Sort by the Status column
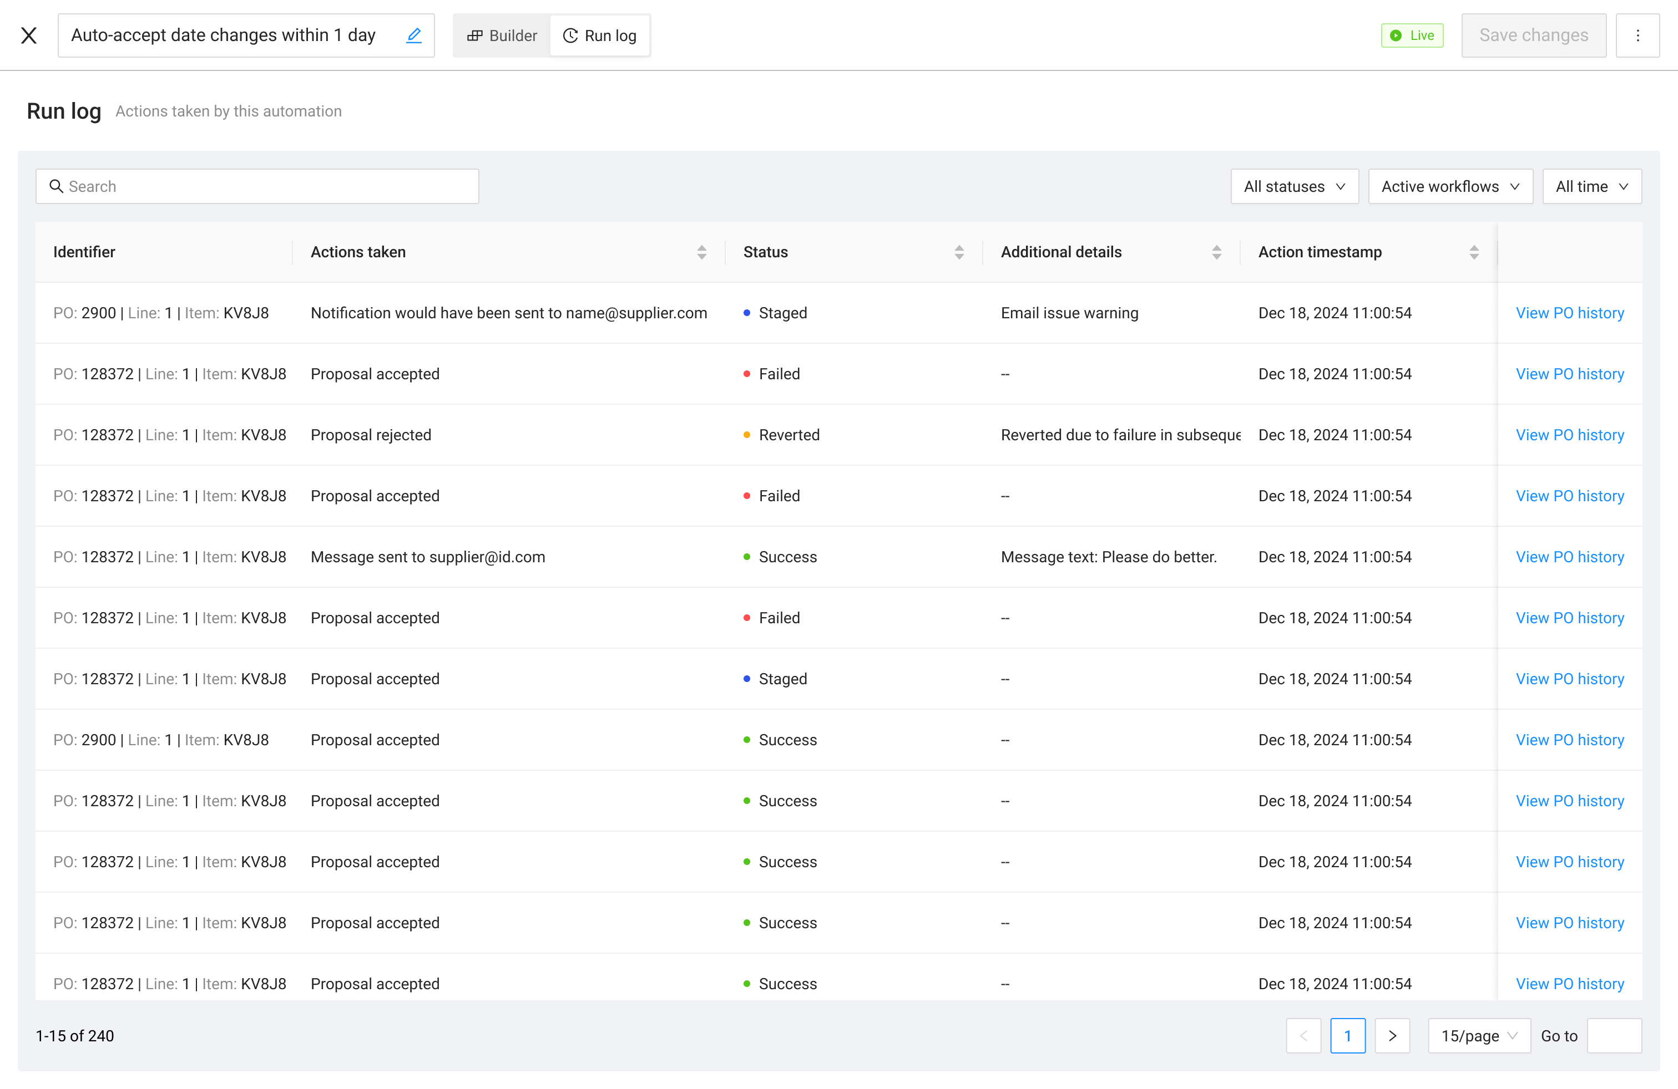This screenshot has height=1089, width=1678. click(x=959, y=252)
